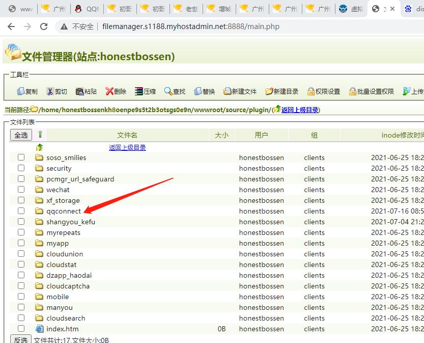This screenshot has height=343, width=424.
Task: Switch to the 老世 browser tab
Action: tap(186, 9)
